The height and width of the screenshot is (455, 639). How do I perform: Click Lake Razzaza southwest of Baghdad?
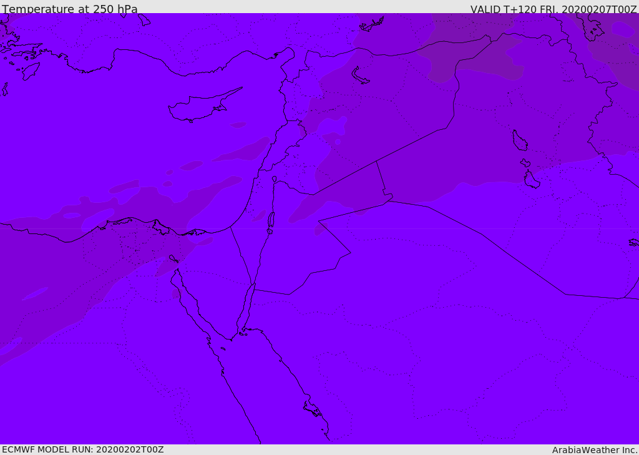pyautogui.click(x=531, y=180)
